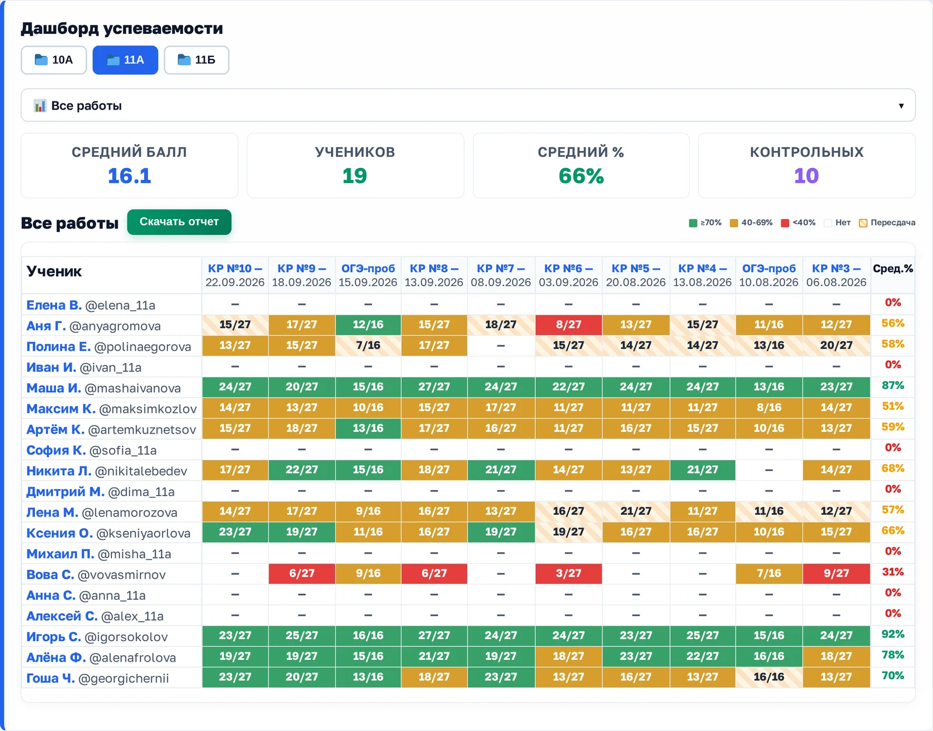This screenshot has width=933, height=731.
Task: Click the orange 40-69% legend swatch
Action: [734, 223]
